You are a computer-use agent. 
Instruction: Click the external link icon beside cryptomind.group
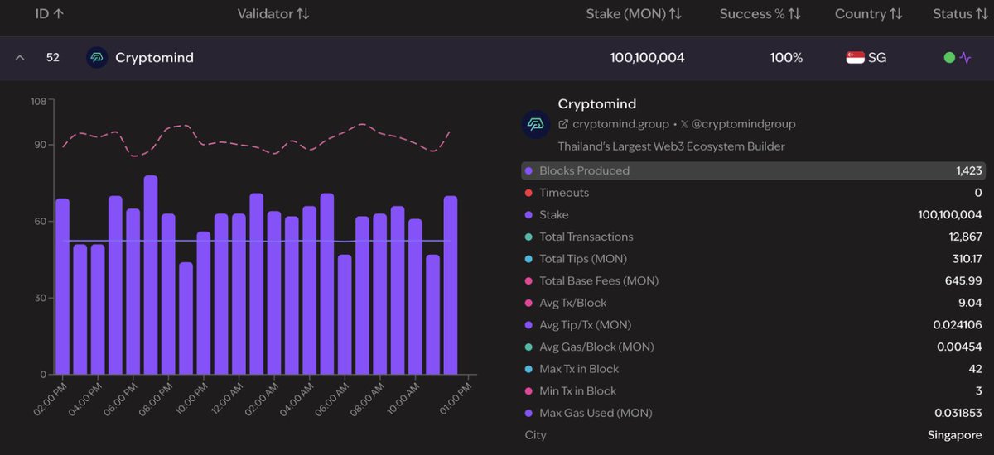coord(563,124)
